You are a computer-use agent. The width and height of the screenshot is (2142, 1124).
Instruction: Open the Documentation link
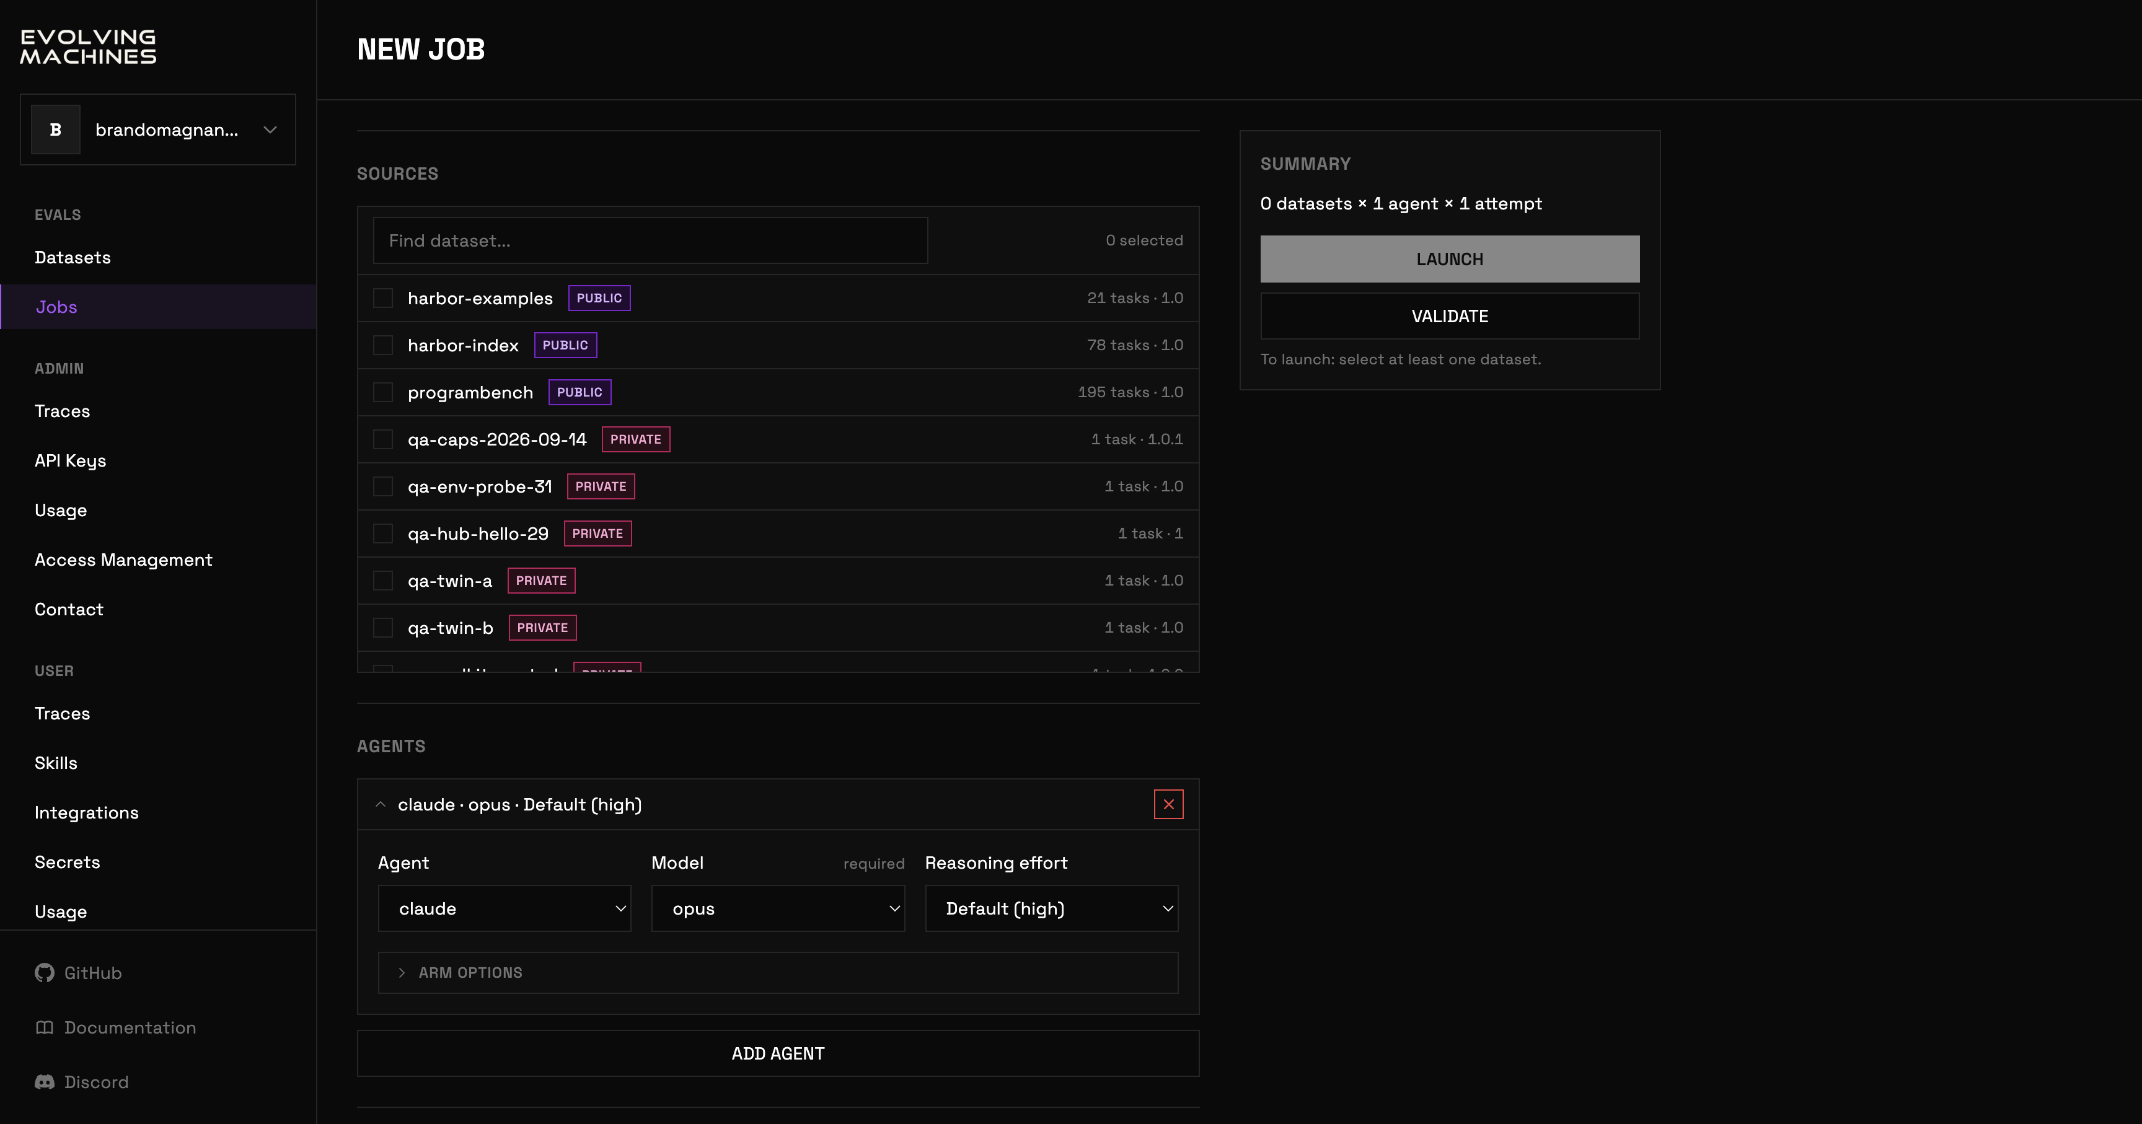tap(115, 1027)
